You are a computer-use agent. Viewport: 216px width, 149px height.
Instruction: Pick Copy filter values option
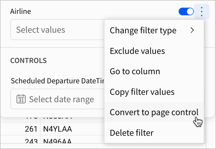(x=142, y=92)
